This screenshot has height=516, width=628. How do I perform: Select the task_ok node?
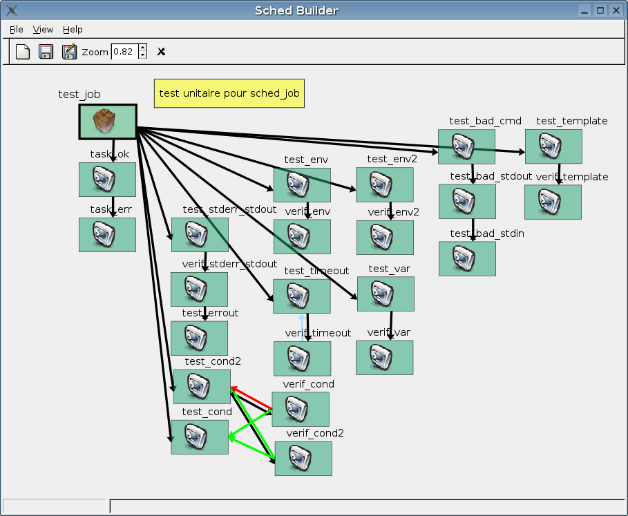(107, 180)
